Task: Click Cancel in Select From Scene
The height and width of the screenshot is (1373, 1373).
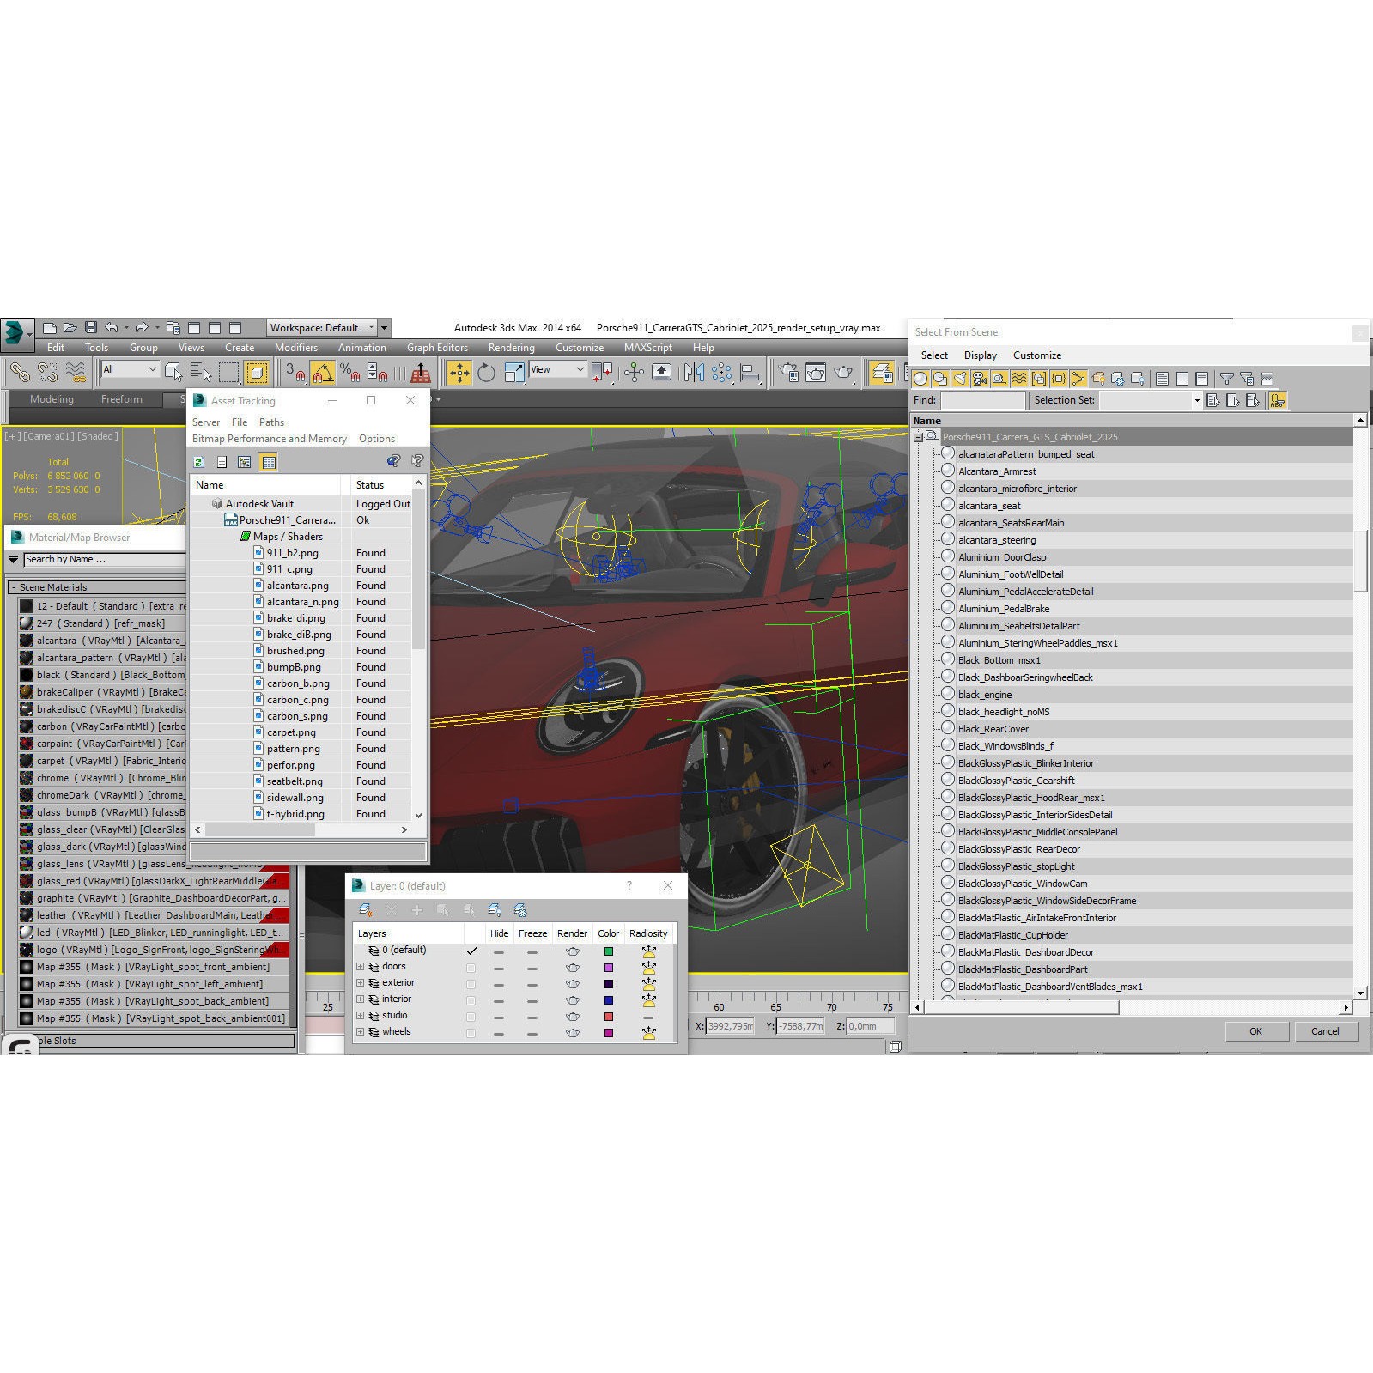Action: (x=1325, y=1031)
